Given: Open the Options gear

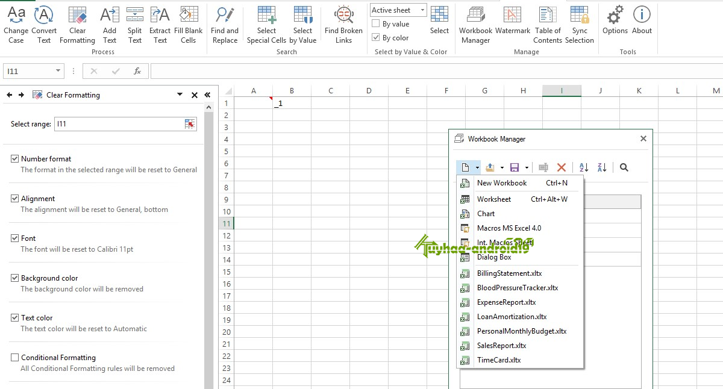Looking at the screenshot, I should click(x=615, y=20).
